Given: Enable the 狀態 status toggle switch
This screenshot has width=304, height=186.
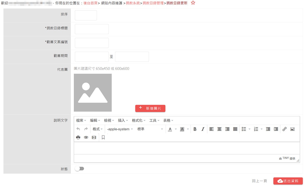Looking at the screenshot, I should (x=80, y=168).
